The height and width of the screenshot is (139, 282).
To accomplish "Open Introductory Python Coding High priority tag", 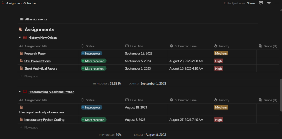I will pos(219,120).
